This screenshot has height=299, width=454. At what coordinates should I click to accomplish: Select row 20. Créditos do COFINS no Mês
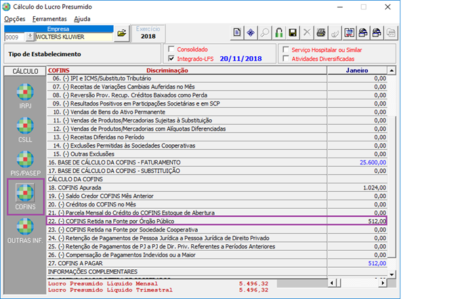[217, 204]
